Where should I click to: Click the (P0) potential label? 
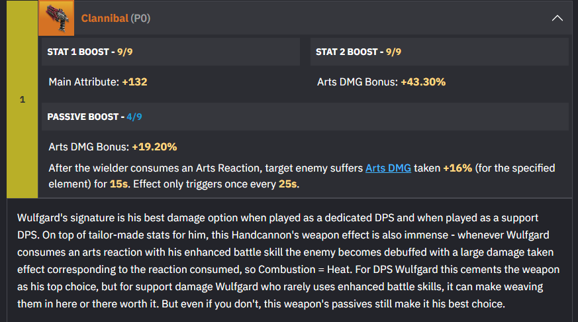140,18
